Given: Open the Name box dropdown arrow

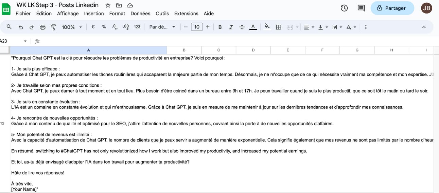Looking at the screenshot, I should coord(25,41).
